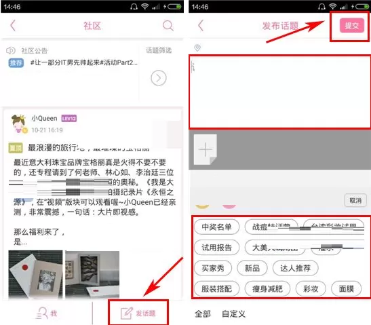The height and width of the screenshot is (325, 371).
Task: Submit the topic with 提交
Action: pyautogui.click(x=352, y=25)
